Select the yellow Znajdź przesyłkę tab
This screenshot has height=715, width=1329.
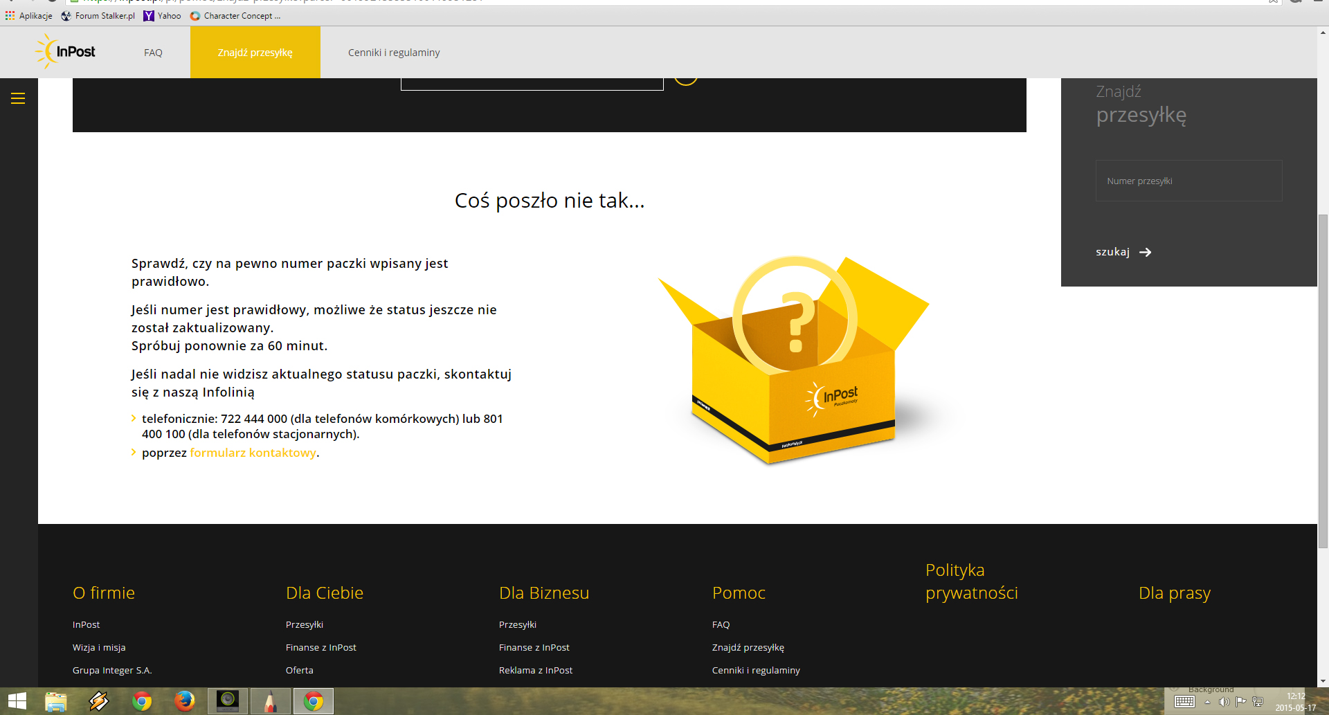tap(255, 53)
